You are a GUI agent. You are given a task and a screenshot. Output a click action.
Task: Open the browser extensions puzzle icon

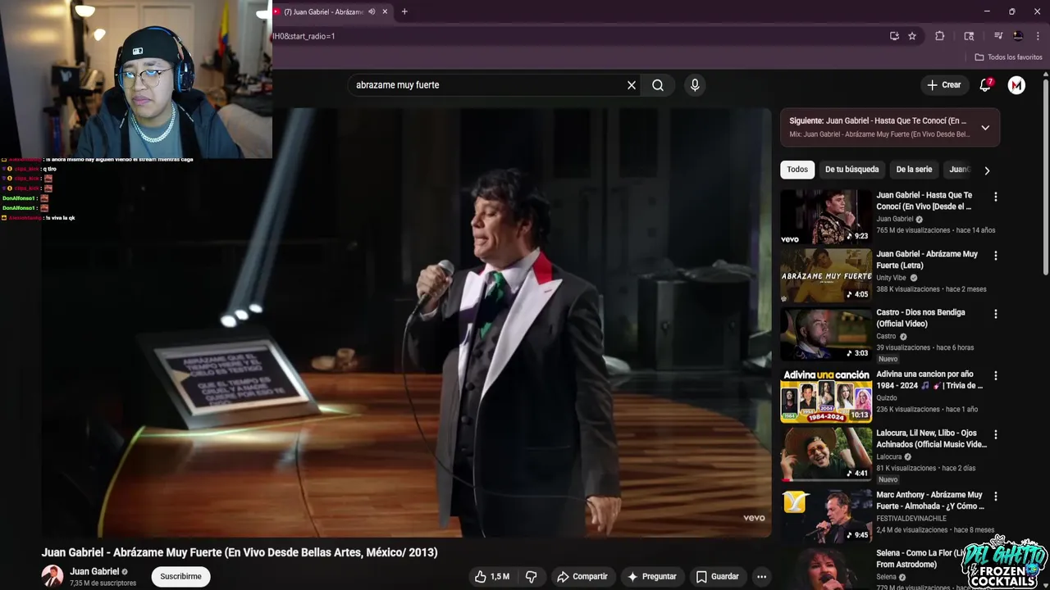[x=940, y=36]
